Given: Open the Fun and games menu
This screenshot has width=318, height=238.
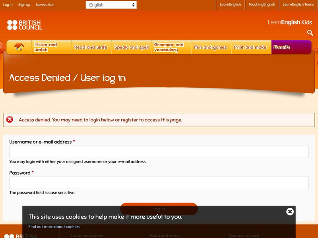Looking at the screenshot, I should point(211,47).
